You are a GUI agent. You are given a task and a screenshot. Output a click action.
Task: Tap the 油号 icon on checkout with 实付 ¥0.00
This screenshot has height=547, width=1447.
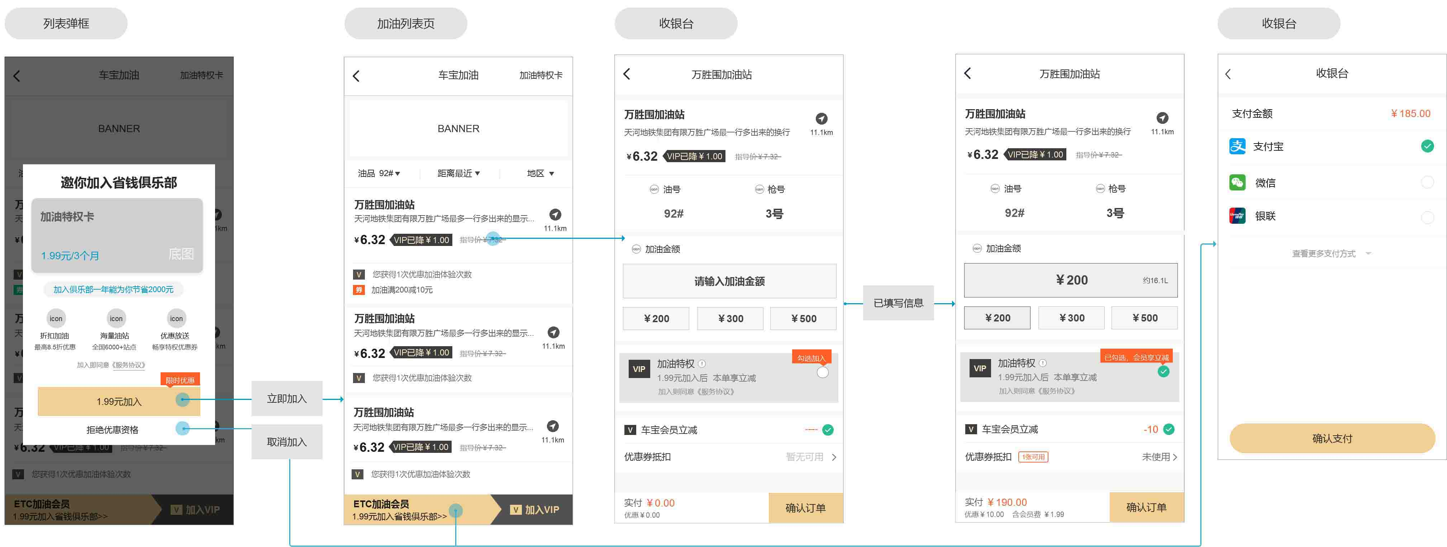click(x=654, y=189)
